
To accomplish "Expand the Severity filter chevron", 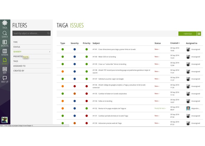I will (x=50, y=52).
